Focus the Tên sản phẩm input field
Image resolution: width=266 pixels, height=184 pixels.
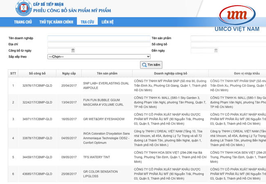point(228,38)
